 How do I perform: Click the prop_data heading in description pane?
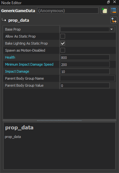19,128
